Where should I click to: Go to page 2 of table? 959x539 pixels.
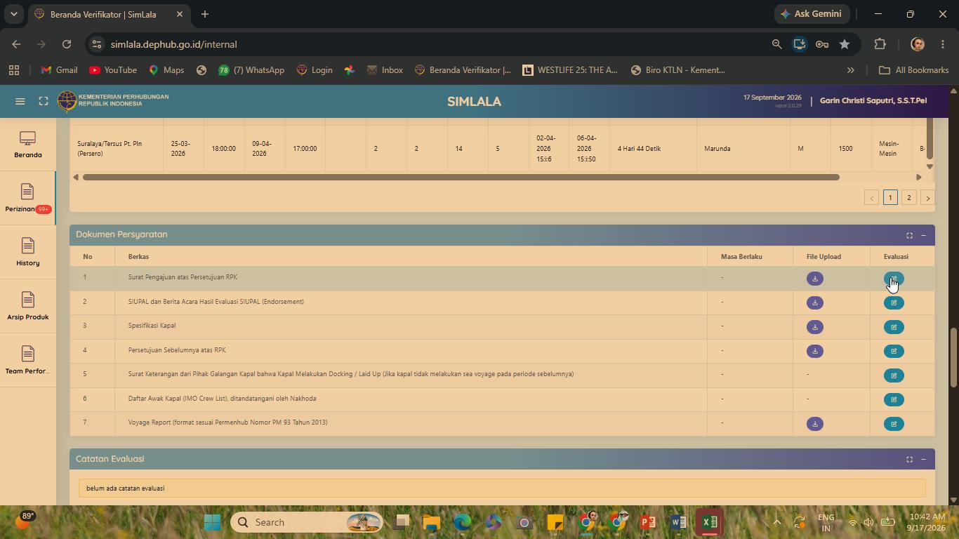[908, 198]
